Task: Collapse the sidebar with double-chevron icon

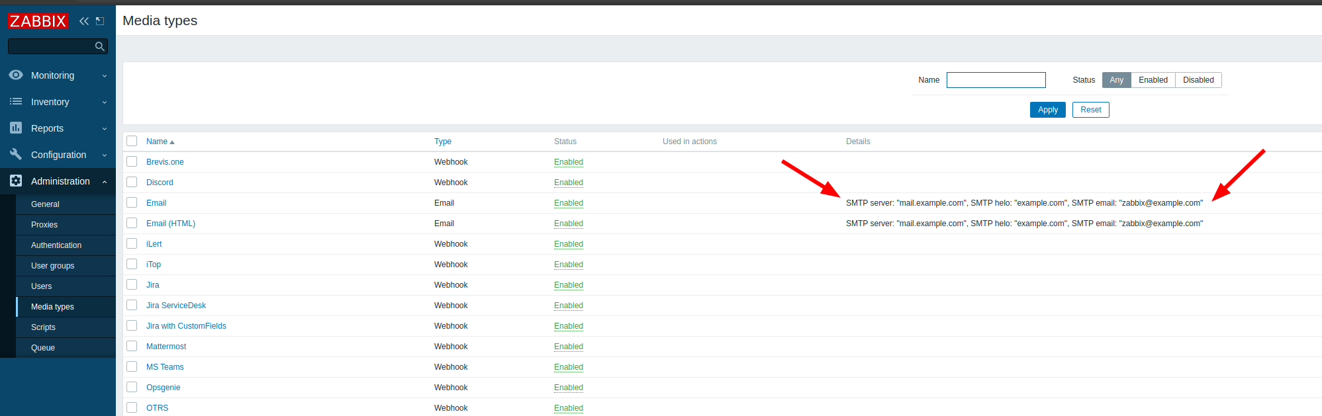Action: point(84,21)
